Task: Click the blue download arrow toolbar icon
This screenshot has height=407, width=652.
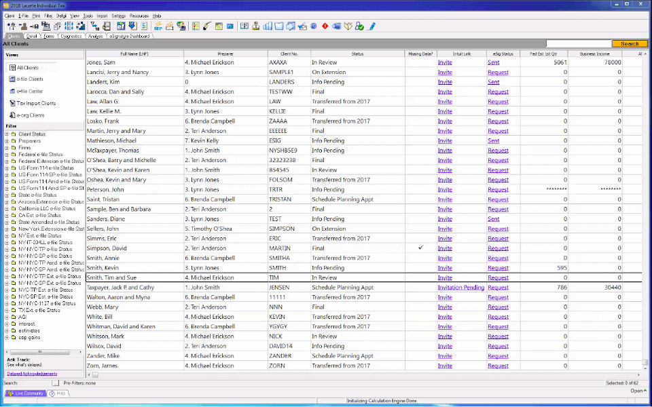Action: tap(132, 26)
